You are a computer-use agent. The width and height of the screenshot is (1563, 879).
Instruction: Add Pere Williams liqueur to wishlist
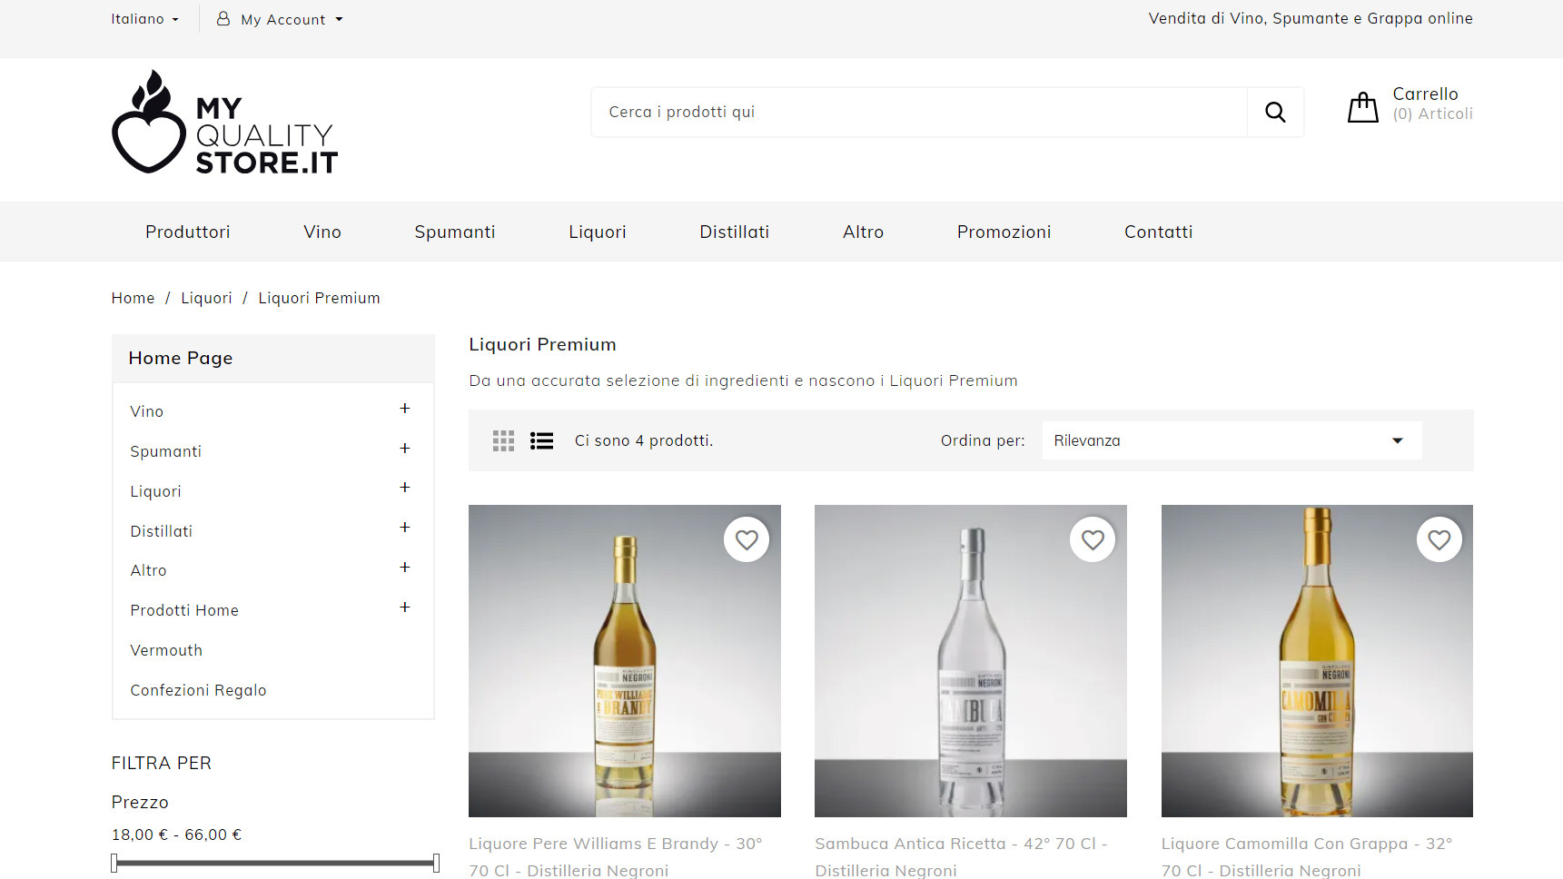tap(747, 540)
